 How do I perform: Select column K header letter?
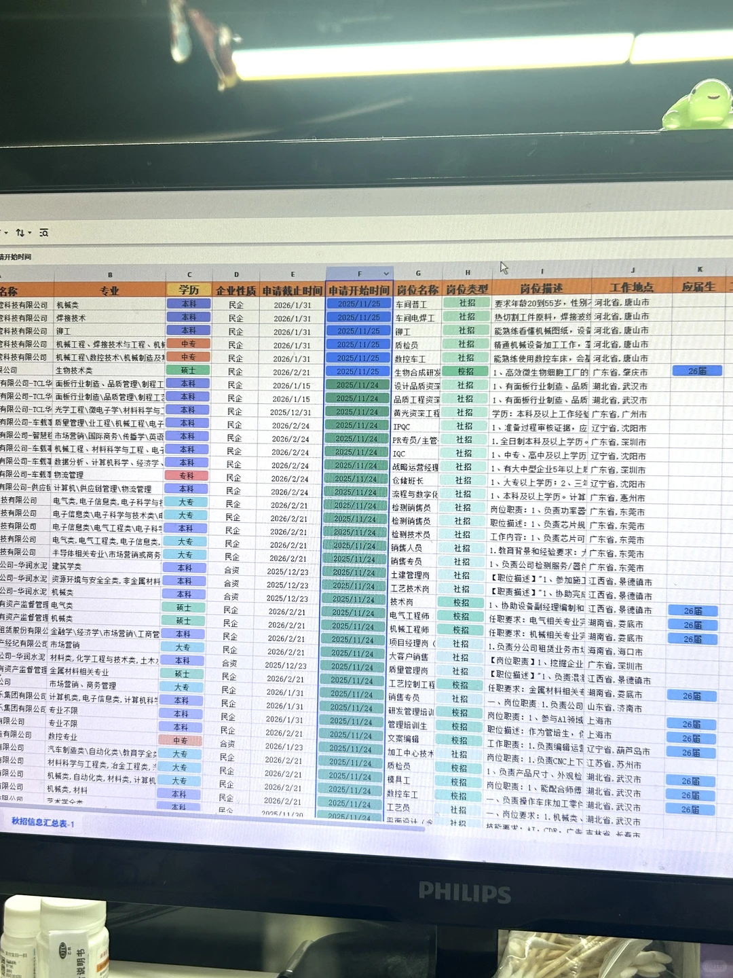coord(700,269)
